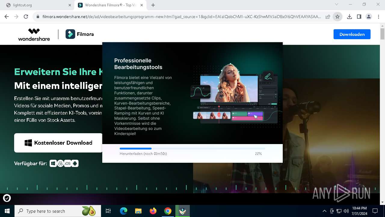
Task: Close the lightcut.org tab
Action: pos(69,5)
